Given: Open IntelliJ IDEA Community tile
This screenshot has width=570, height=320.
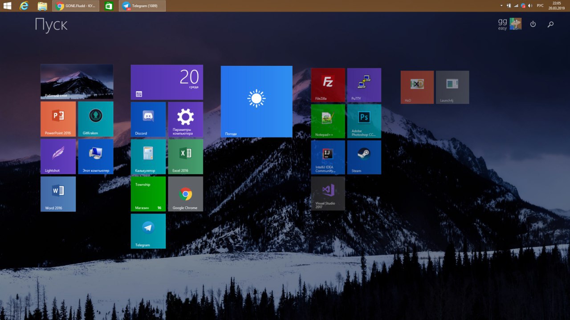Looking at the screenshot, I should pyautogui.click(x=328, y=157).
